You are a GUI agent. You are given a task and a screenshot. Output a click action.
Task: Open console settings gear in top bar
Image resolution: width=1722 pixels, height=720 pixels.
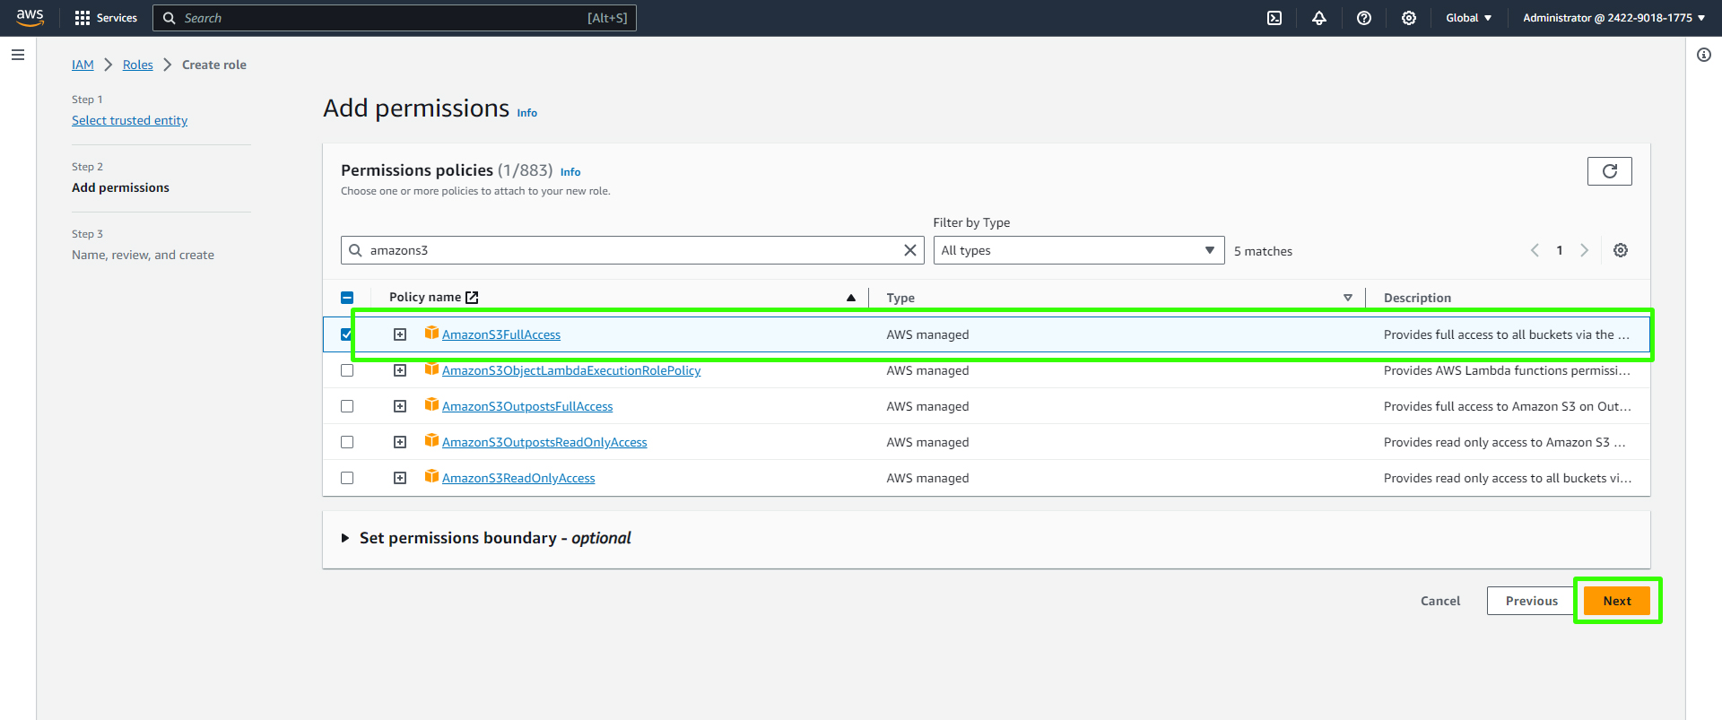[x=1409, y=18]
